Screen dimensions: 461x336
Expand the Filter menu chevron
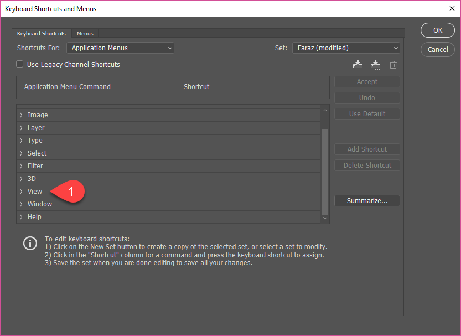coord(21,166)
